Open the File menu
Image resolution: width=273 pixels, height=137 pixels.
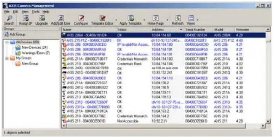click(7, 12)
